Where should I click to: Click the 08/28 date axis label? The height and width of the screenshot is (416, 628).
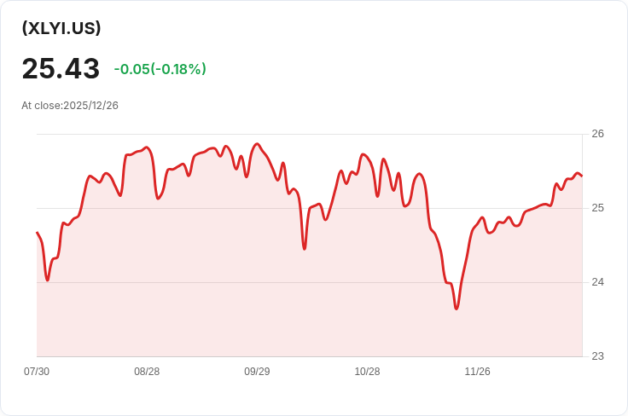coord(147,372)
